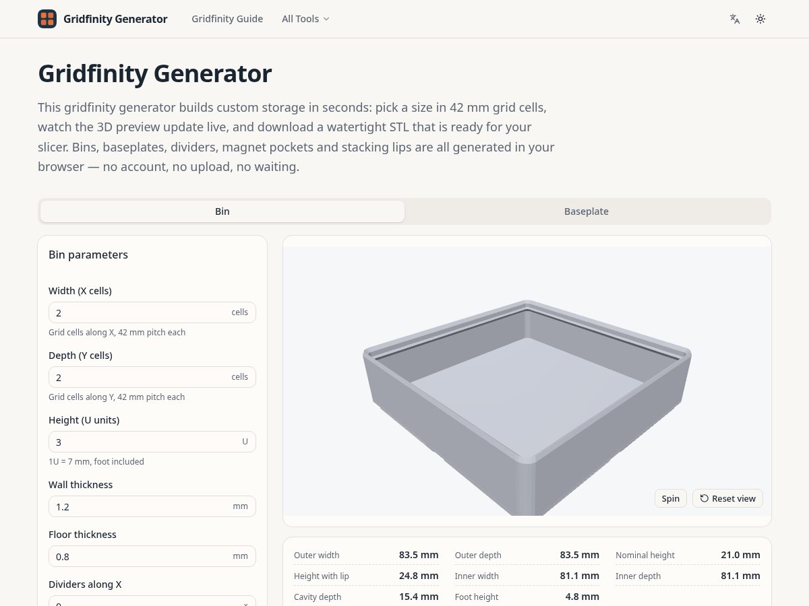Click the '1U = 7 mm, foot included' hint
The image size is (809, 606).
coord(96,461)
